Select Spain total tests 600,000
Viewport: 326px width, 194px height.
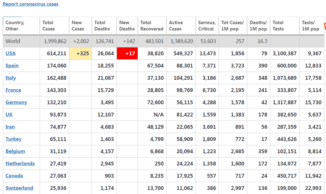[x=285, y=66]
